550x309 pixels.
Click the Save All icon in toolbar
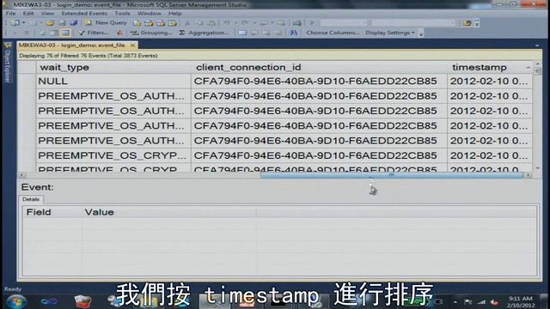click(74, 23)
